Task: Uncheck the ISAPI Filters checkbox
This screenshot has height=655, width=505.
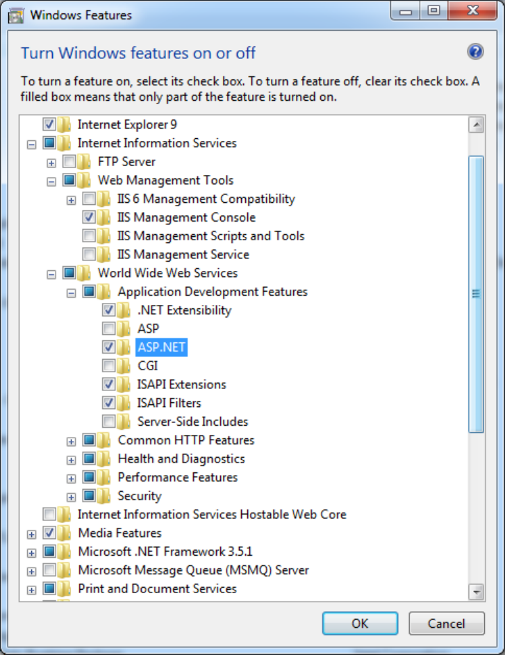Action: [x=109, y=402]
